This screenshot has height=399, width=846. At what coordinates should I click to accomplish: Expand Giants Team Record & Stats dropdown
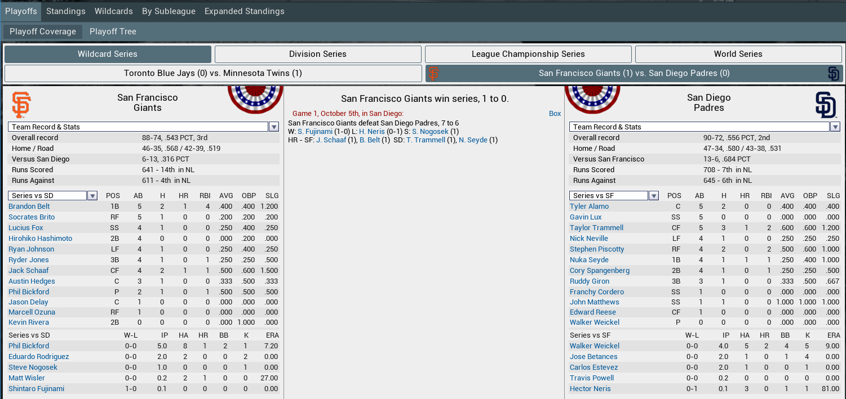[x=274, y=127]
